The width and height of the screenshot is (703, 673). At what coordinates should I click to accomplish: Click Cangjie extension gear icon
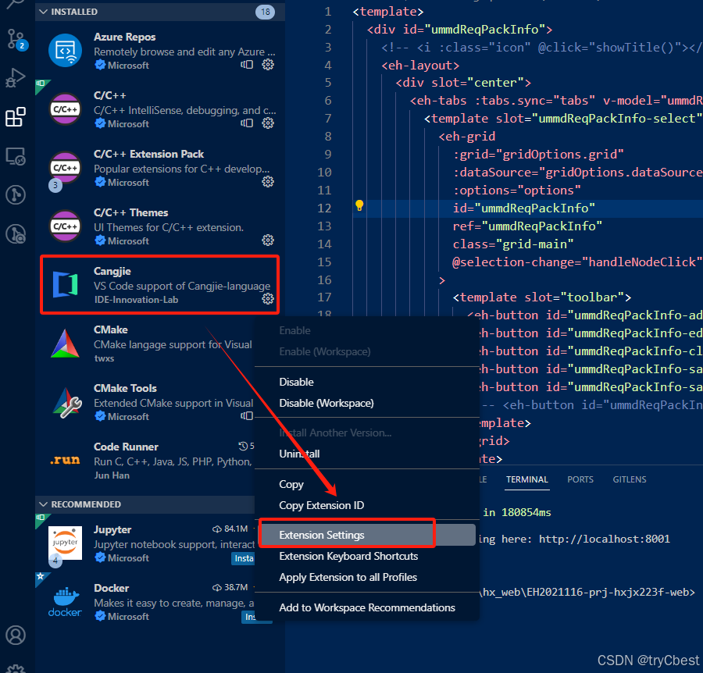[x=268, y=299]
